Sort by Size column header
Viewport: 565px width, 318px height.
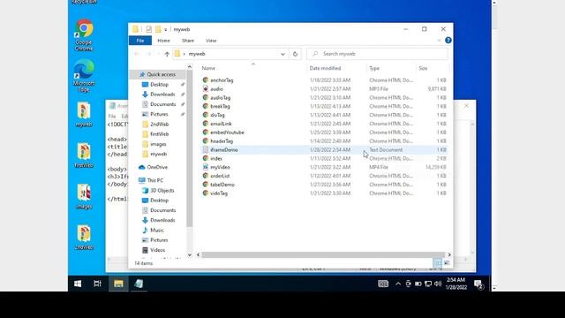pyautogui.click(x=423, y=68)
